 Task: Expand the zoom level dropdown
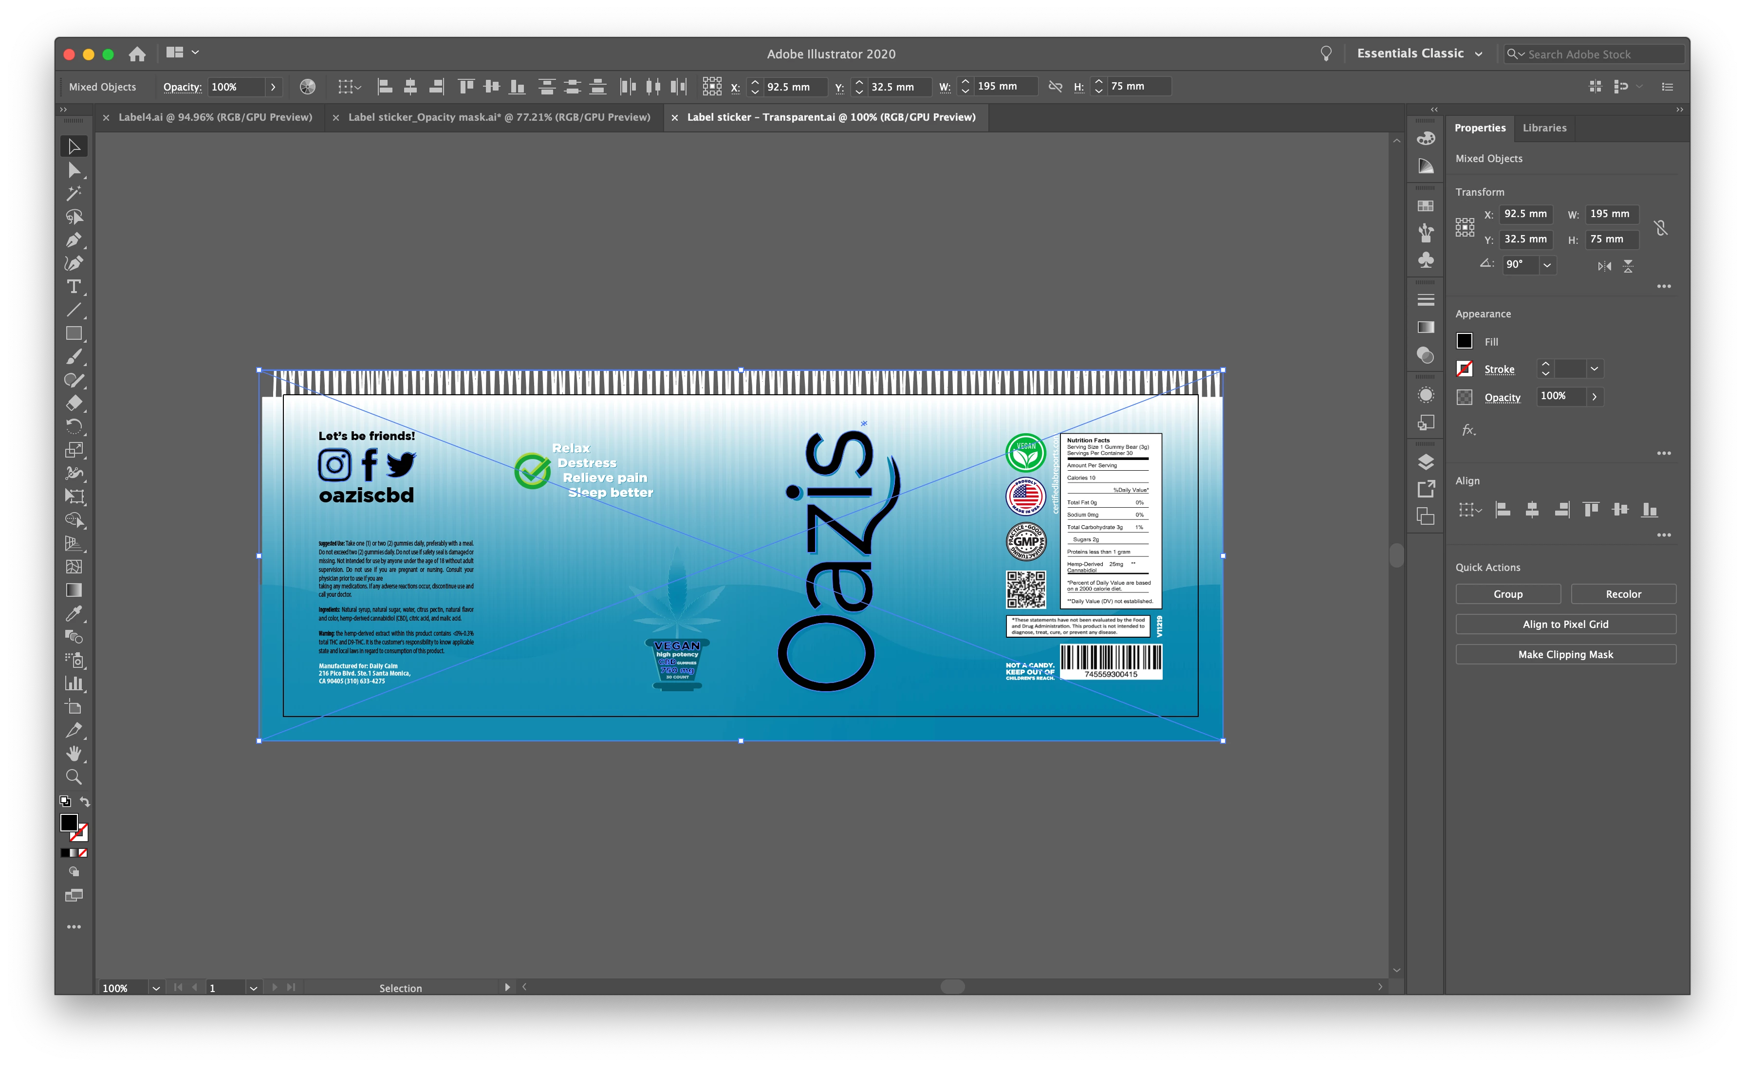click(x=156, y=988)
